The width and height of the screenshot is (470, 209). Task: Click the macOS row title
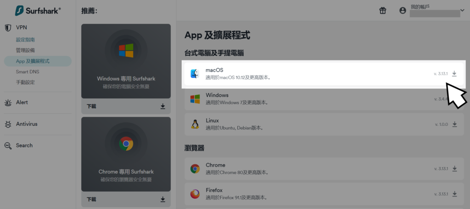(x=214, y=70)
